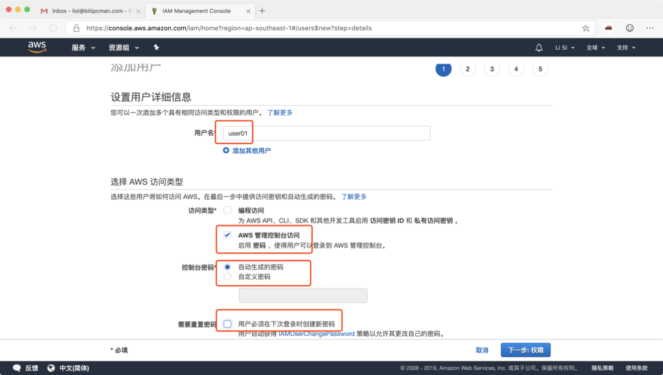663x375 pixels.
Task: Open the smiley feedback icon in browser
Action: (629, 28)
